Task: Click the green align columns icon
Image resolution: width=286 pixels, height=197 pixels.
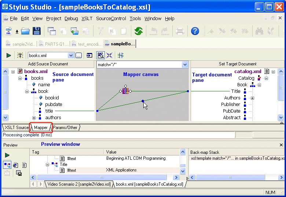Action: (x=121, y=56)
